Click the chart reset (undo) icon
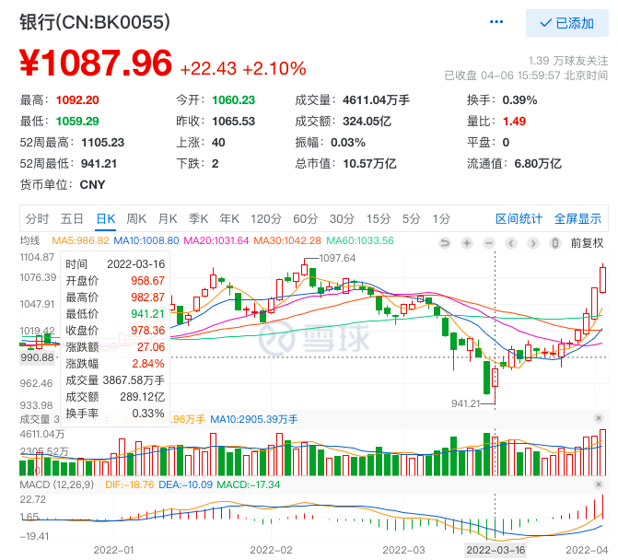 (x=445, y=243)
